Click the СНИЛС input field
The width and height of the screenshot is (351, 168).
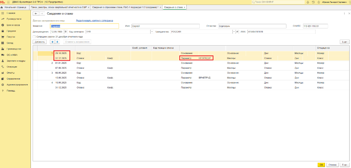316,26
